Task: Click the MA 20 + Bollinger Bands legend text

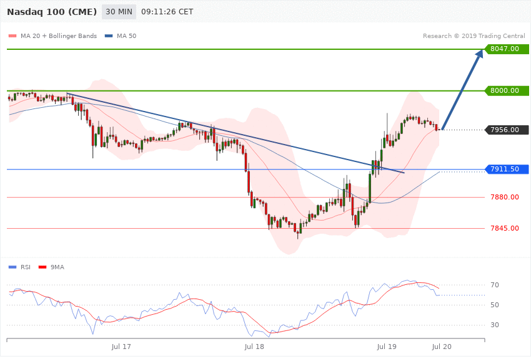Action: tap(59, 36)
